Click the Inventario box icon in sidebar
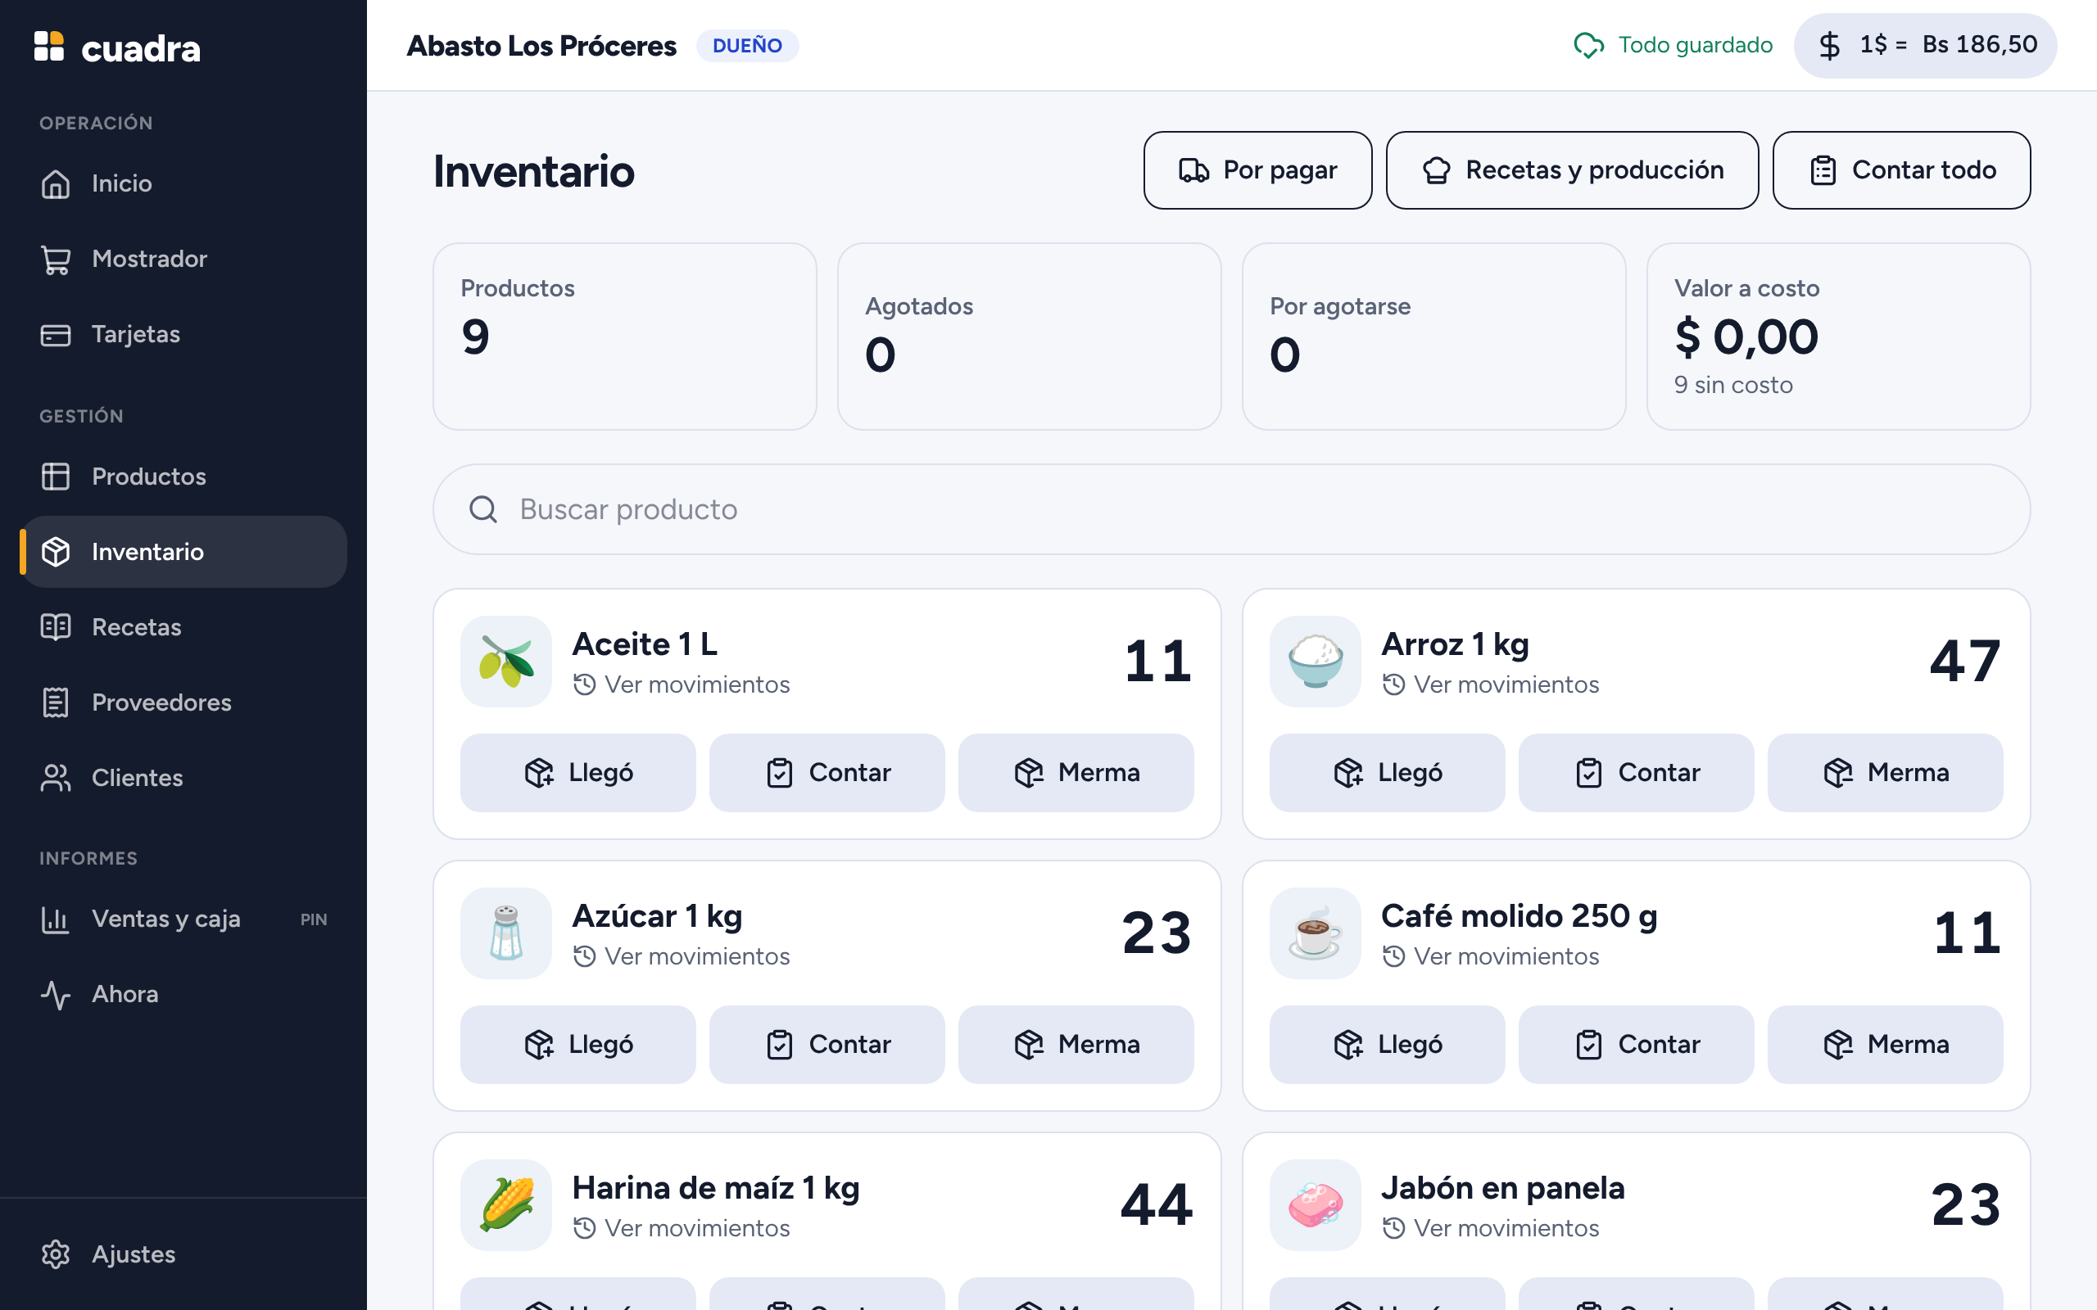Screen dimensions: 2097x1310 point(56,552)
